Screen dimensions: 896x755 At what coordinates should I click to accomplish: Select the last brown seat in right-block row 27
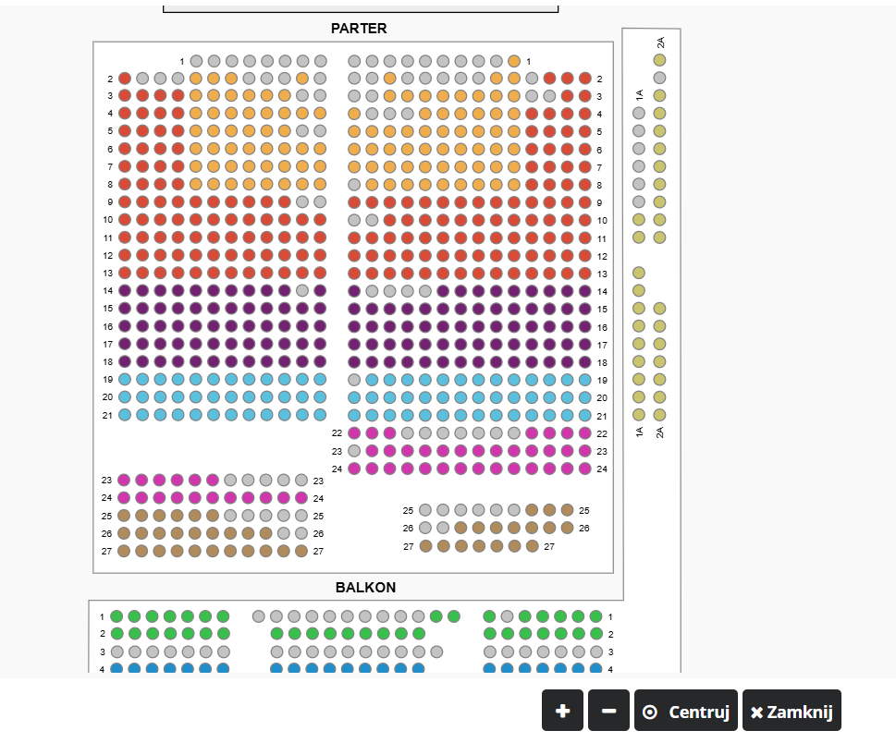533,546
